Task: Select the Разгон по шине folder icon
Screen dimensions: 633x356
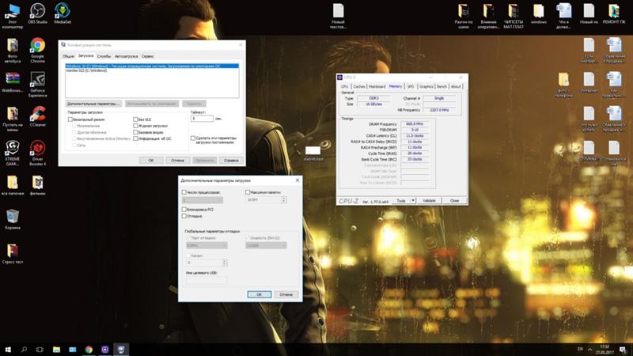Action: pyautogui.click(x=463, y=16)
